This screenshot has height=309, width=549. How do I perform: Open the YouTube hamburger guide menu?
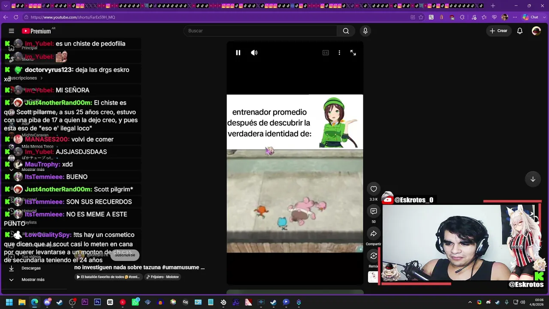tap(12, 31)
